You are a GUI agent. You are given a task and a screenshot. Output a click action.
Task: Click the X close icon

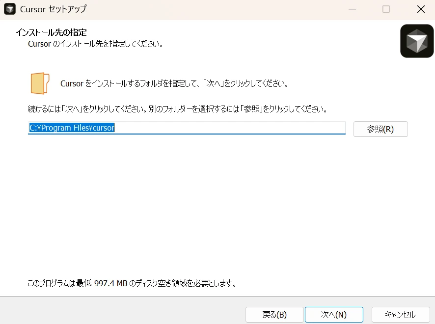421,9
